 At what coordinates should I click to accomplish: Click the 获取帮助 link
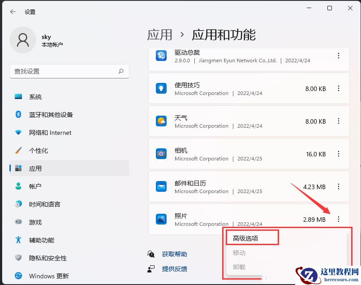174,254
